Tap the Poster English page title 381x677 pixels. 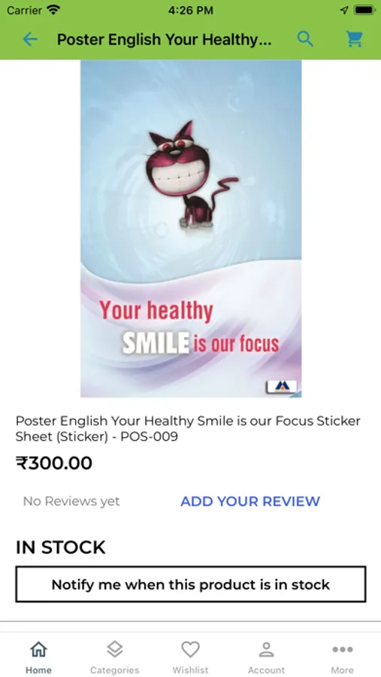tap(165, 40)
